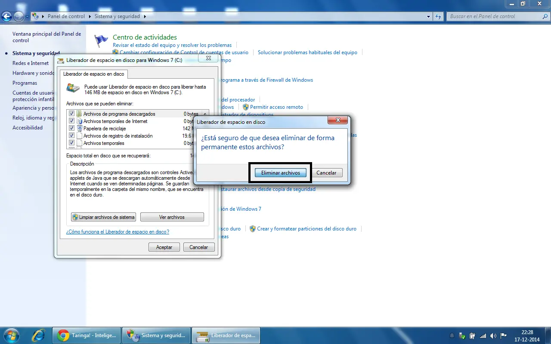
Task: Confirm deletion with Eliminar archivos button
Action: [x=280, y=172]
